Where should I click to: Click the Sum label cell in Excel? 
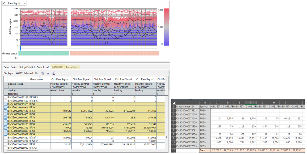coord(205,150)
